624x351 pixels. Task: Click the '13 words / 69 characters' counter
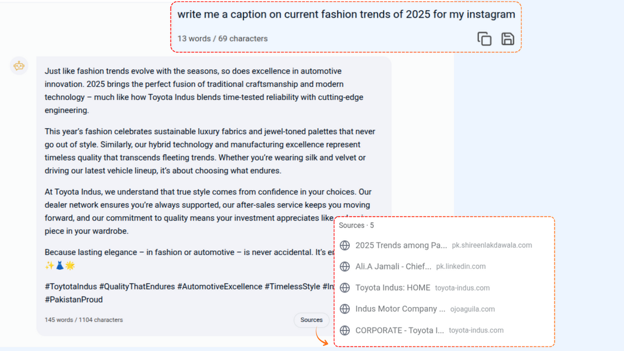point(222,39)
